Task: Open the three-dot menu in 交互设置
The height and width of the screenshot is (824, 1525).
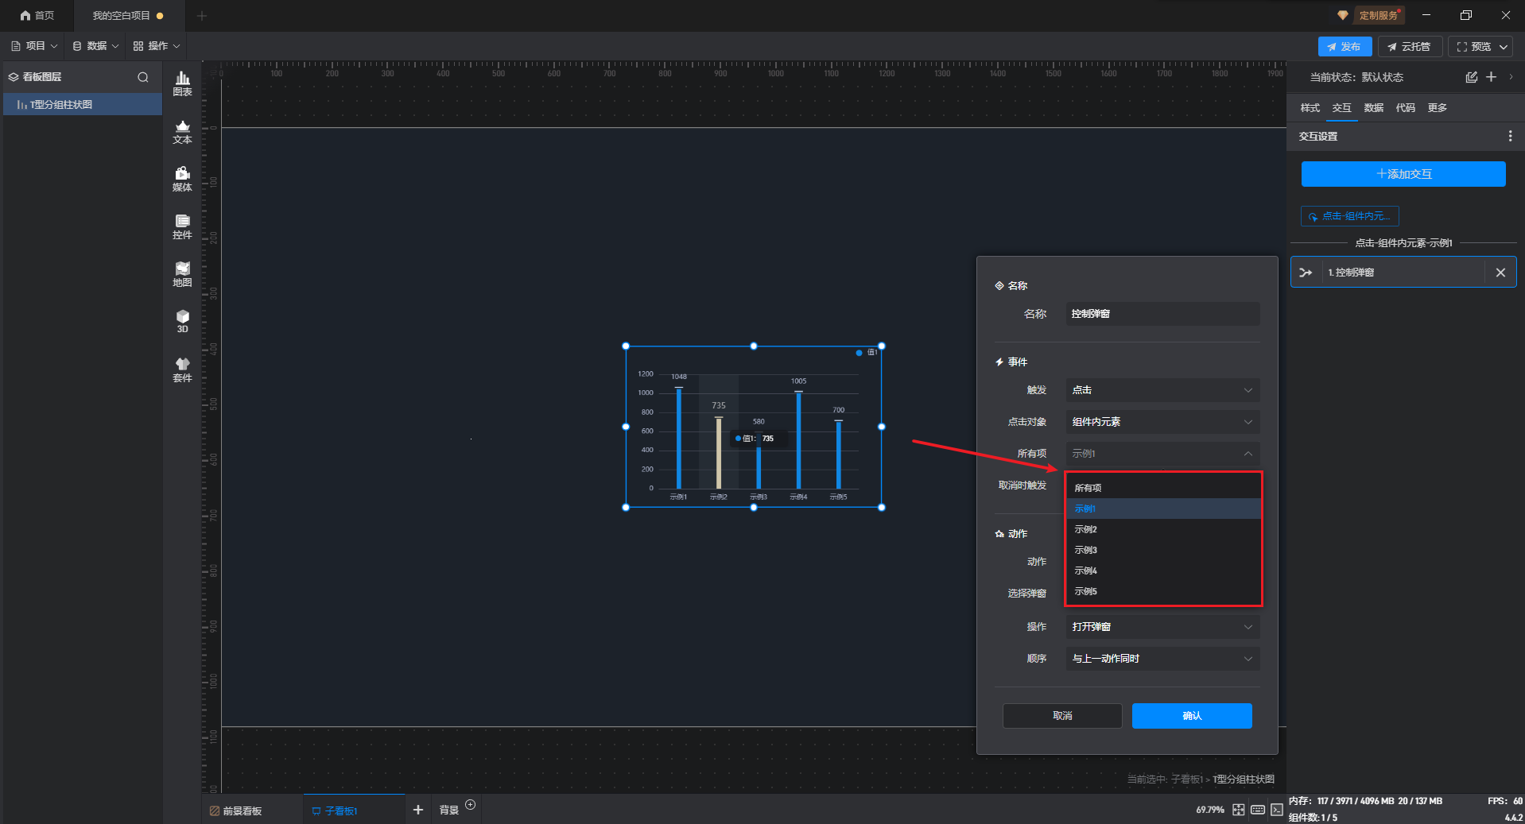Action: pos(1510,137)
